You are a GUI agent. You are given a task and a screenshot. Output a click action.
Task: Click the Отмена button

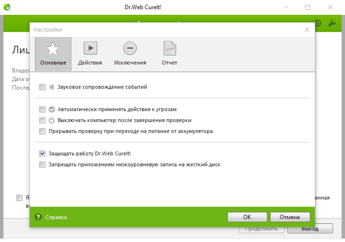[x=290, y=217]
